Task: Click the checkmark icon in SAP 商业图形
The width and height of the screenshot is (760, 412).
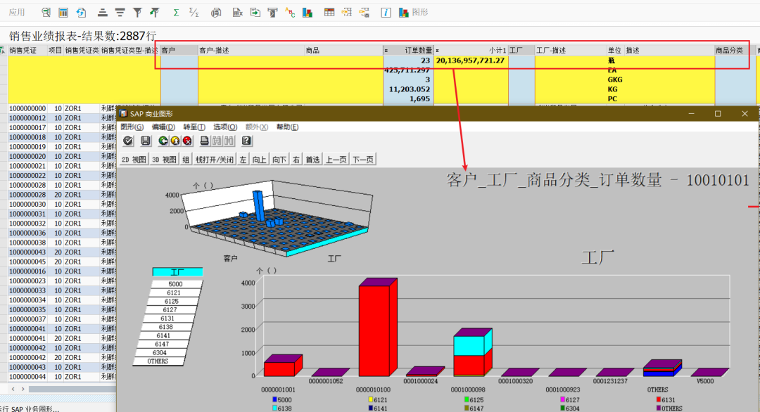Action: click(x=128, y=141)
